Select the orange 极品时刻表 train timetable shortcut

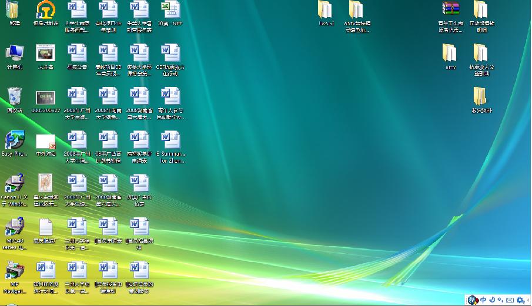[46, 9]
